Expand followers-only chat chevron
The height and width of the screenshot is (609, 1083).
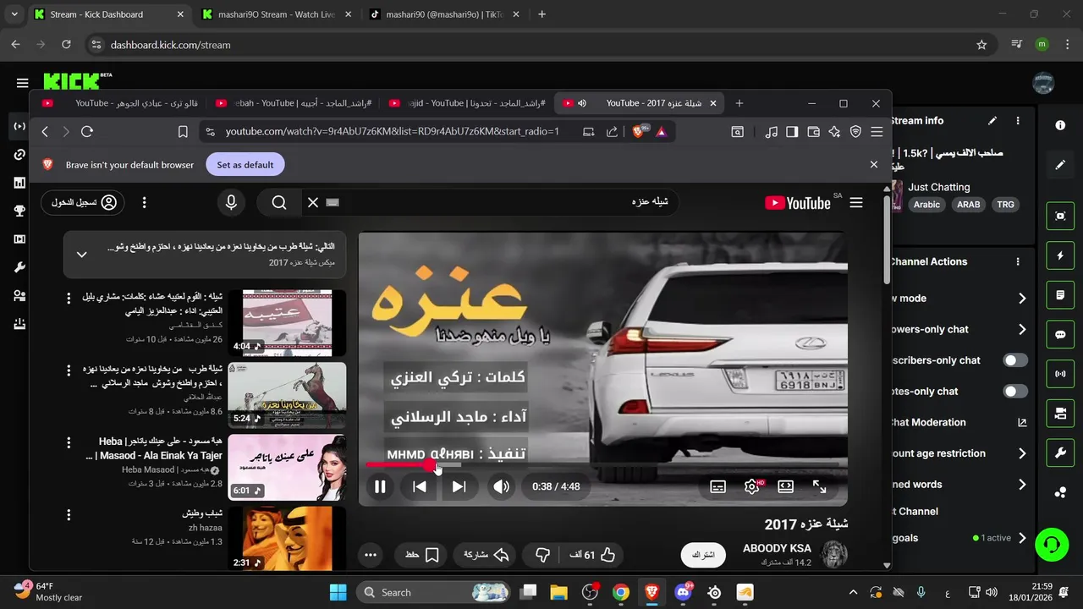coord(1022,330)
